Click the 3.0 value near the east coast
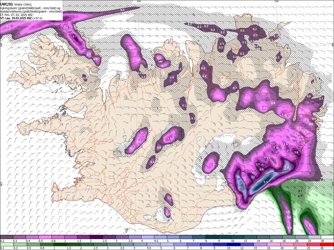Screen dimensions: 334x250 [296, 152]
